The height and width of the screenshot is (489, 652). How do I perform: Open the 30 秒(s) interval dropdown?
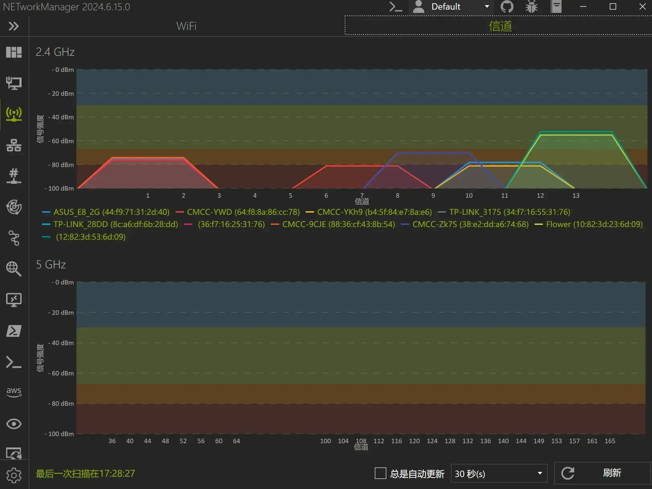coord(499,474)
